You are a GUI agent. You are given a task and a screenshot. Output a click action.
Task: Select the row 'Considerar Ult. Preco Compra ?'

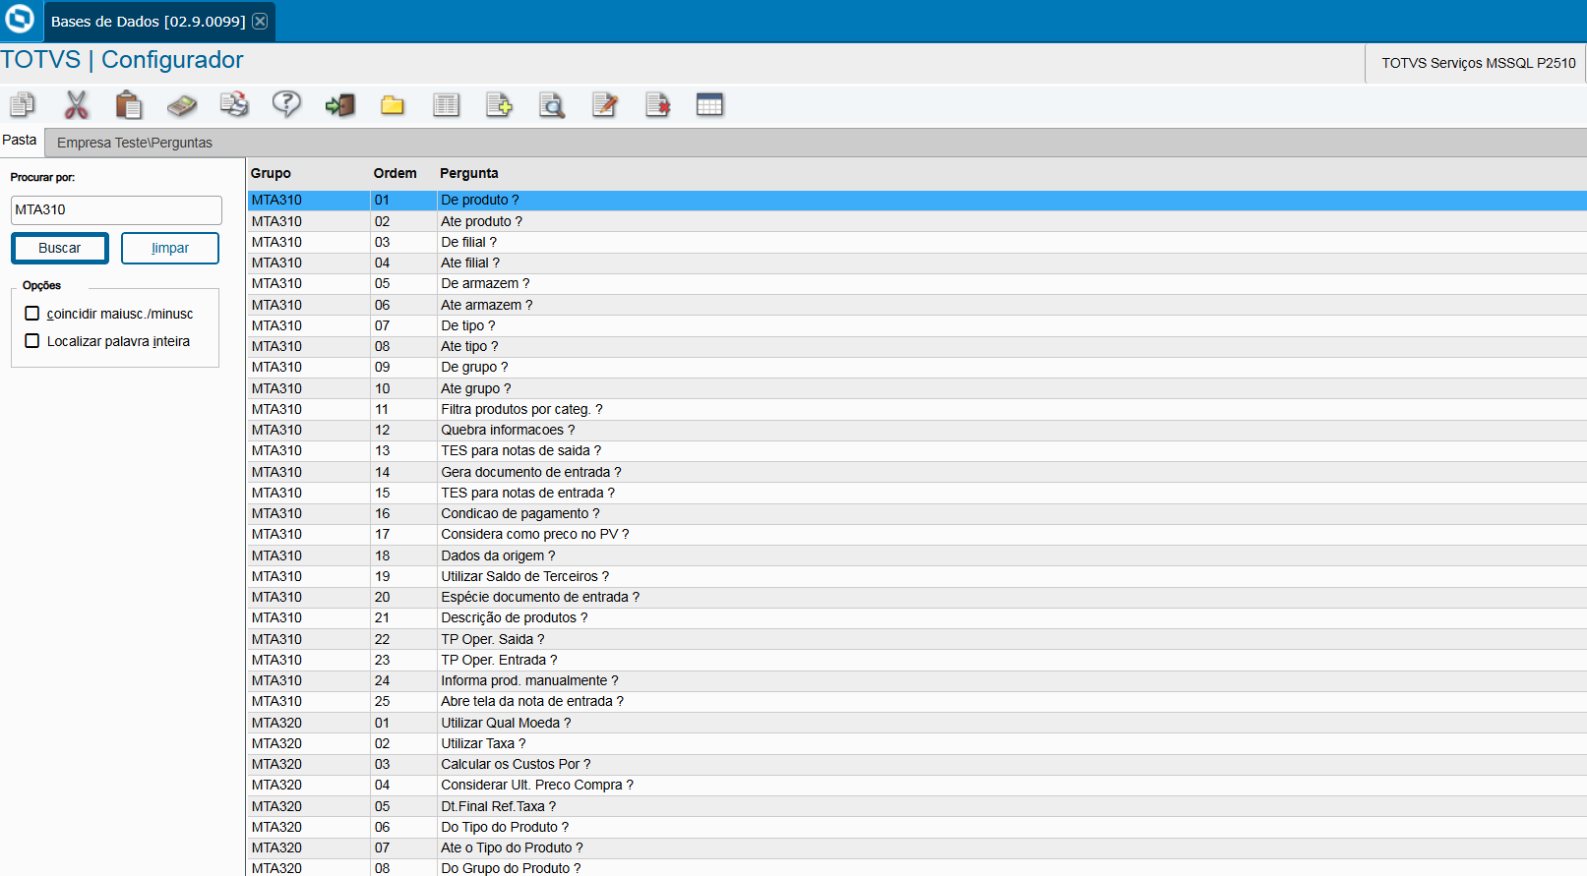(917, 785)
